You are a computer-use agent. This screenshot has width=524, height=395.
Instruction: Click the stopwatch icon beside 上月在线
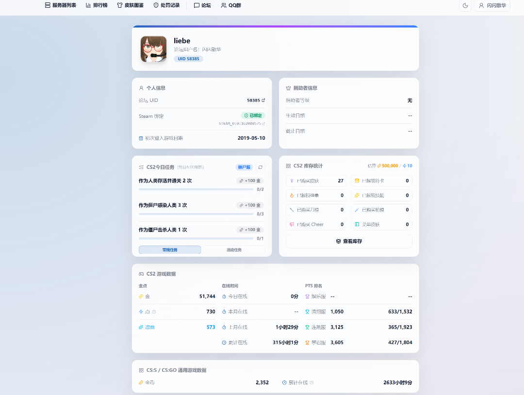[x=224, y=328]
